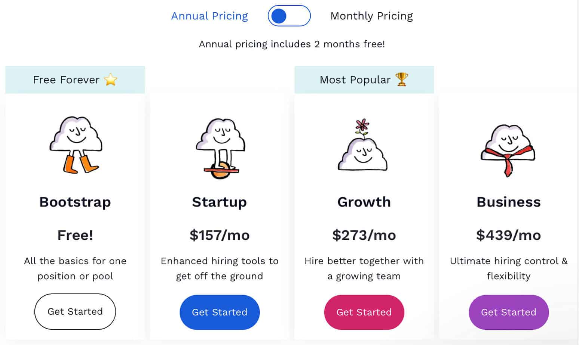Toggle the annual/monthly pricing switch
The image size is (579, 345).
click(x=289, y=16)
